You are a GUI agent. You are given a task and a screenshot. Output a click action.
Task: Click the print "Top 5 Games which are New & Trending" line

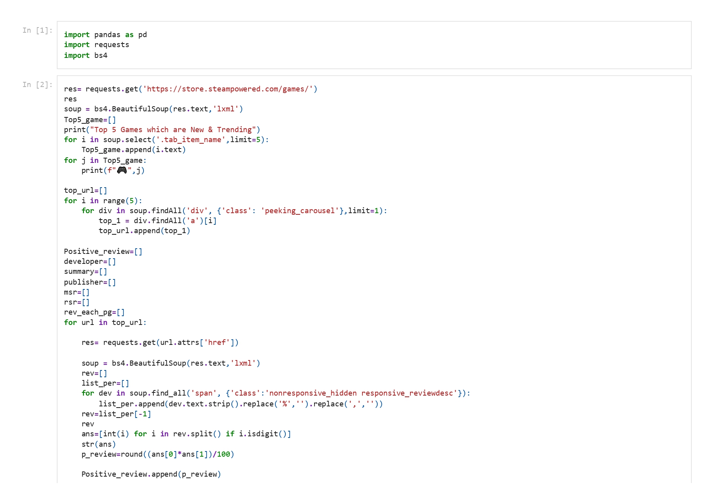162,129
